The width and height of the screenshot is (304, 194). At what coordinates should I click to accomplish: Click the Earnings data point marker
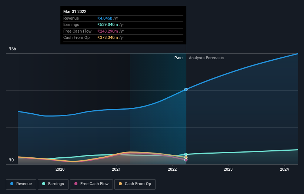point(186,154)
